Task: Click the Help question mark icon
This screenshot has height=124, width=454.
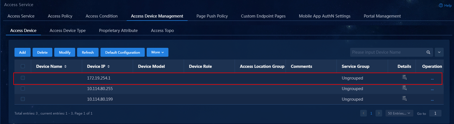Action: click(x=441, y=5)
